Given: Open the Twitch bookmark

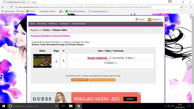Looking at the screenshot, I should (31, 12).
